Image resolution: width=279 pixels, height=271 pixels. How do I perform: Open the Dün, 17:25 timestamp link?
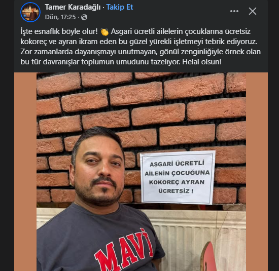(60, 17)
